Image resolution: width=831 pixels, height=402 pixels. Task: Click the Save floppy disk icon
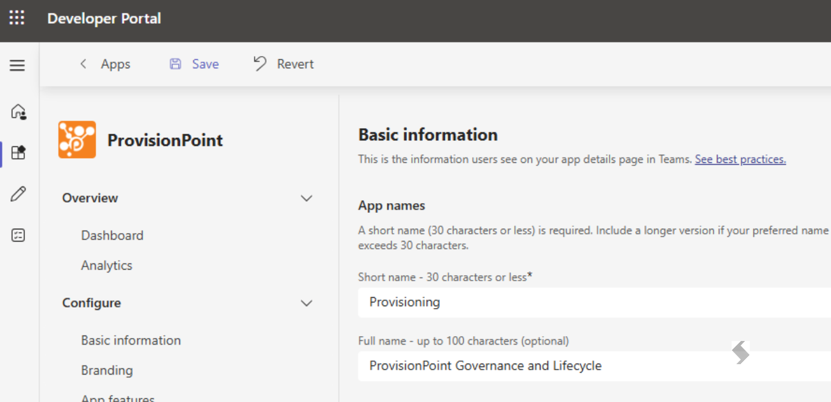[175, 64]
